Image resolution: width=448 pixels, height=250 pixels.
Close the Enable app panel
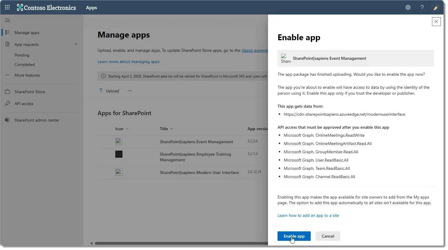[436, 22]
